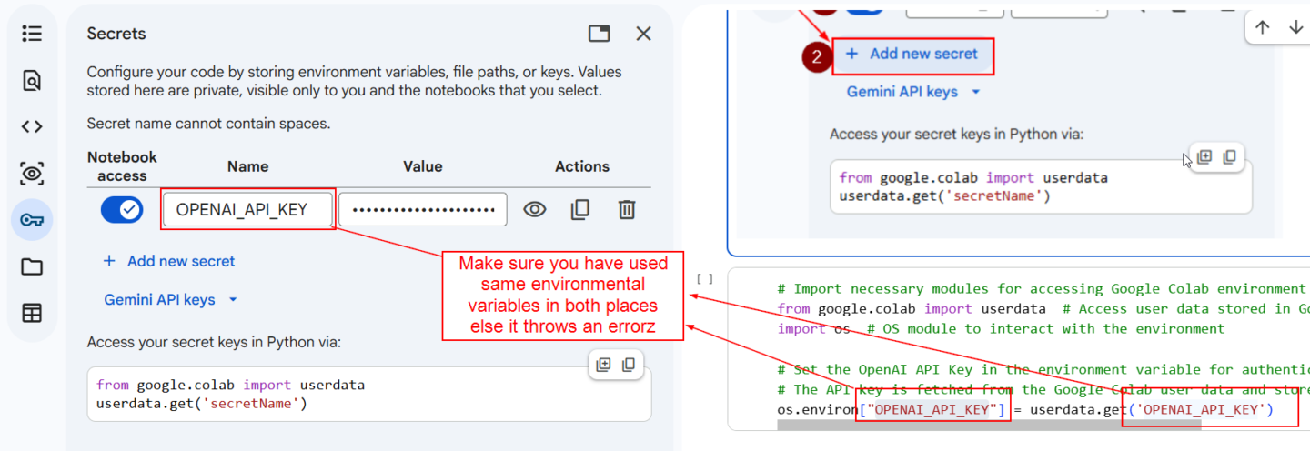Delete the OPENAI_API_KEY secret with trash icon
1310x451 pixels.
click(x=627, y=210)
